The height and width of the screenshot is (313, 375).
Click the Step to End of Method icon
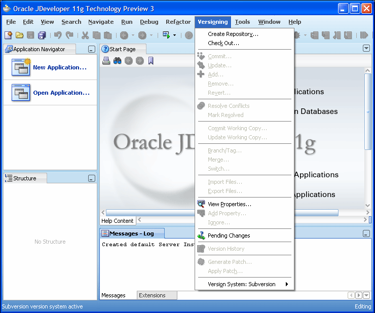coord(348,35)
